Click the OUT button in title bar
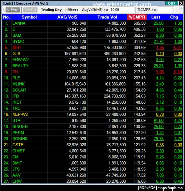Screen dimensions: 185x191 coord(171,3)
